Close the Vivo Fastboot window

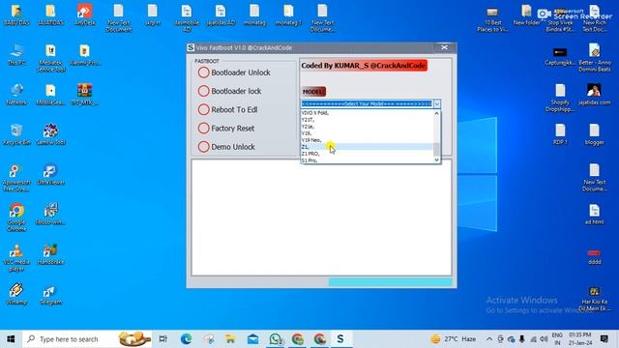point(445,47)
